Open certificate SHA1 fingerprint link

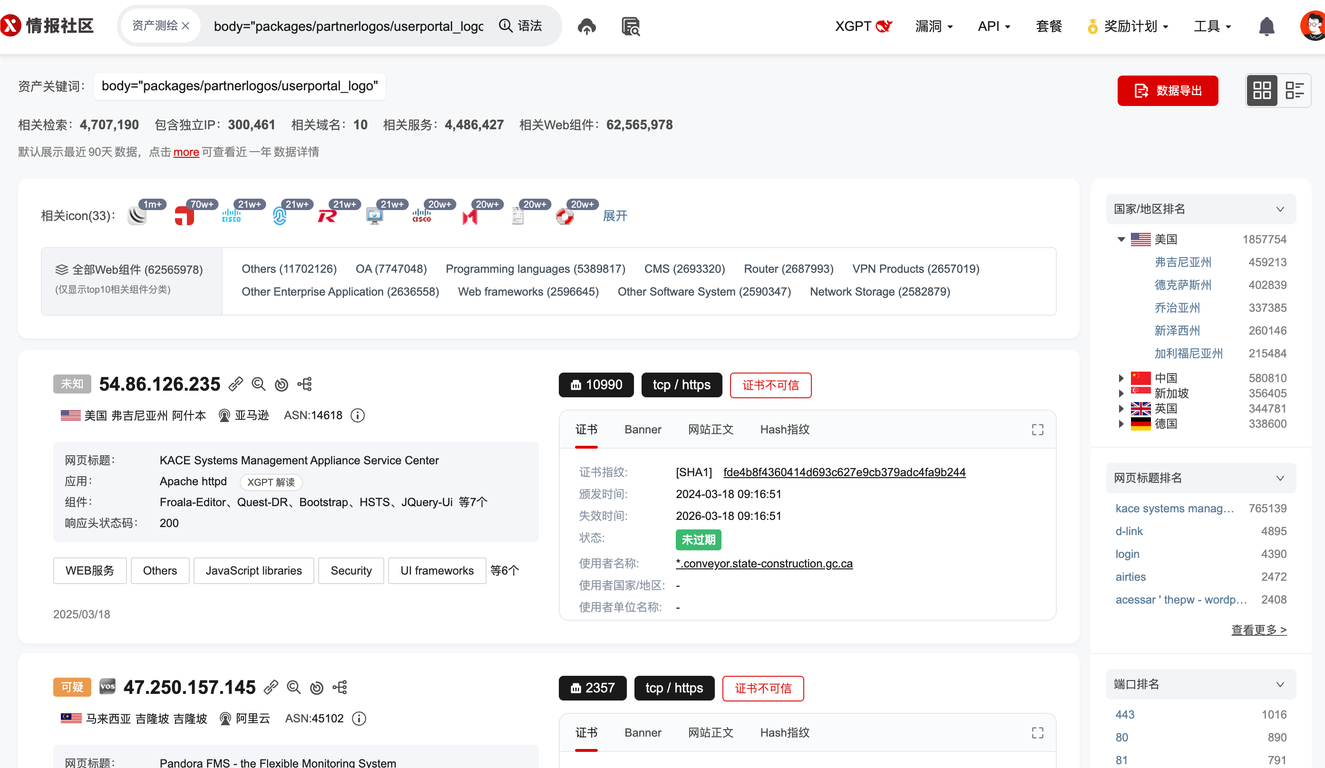845,473
